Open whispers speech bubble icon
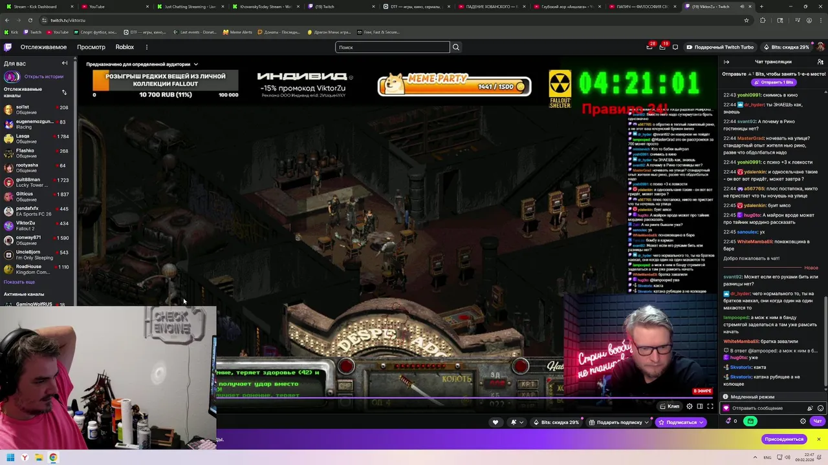Screen dimensions: 828x465 tap(675, 47)
